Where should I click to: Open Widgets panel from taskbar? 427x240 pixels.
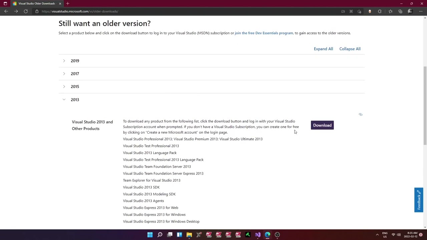click(x=179, y=235)
